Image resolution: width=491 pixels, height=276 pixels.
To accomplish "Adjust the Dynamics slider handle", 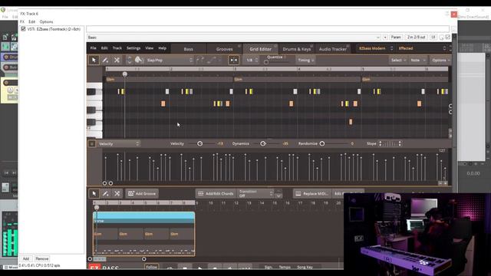I will (262, 143).
